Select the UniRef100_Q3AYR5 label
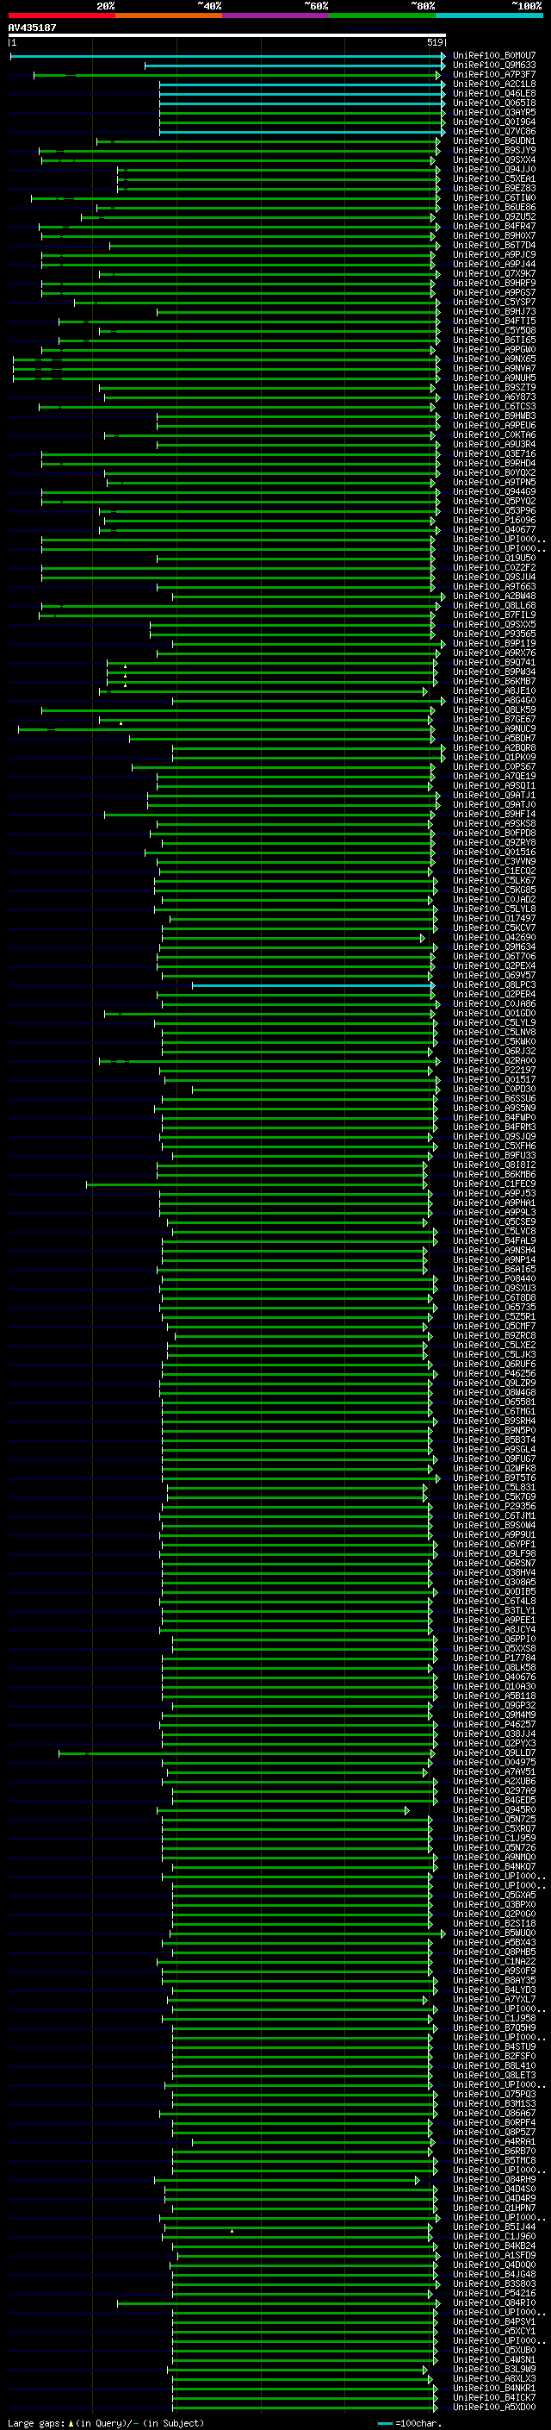The image size is (551, 2430). coord(493,112)
